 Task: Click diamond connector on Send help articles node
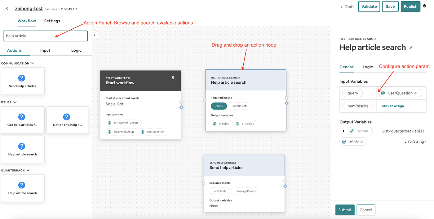click(285, 186)
